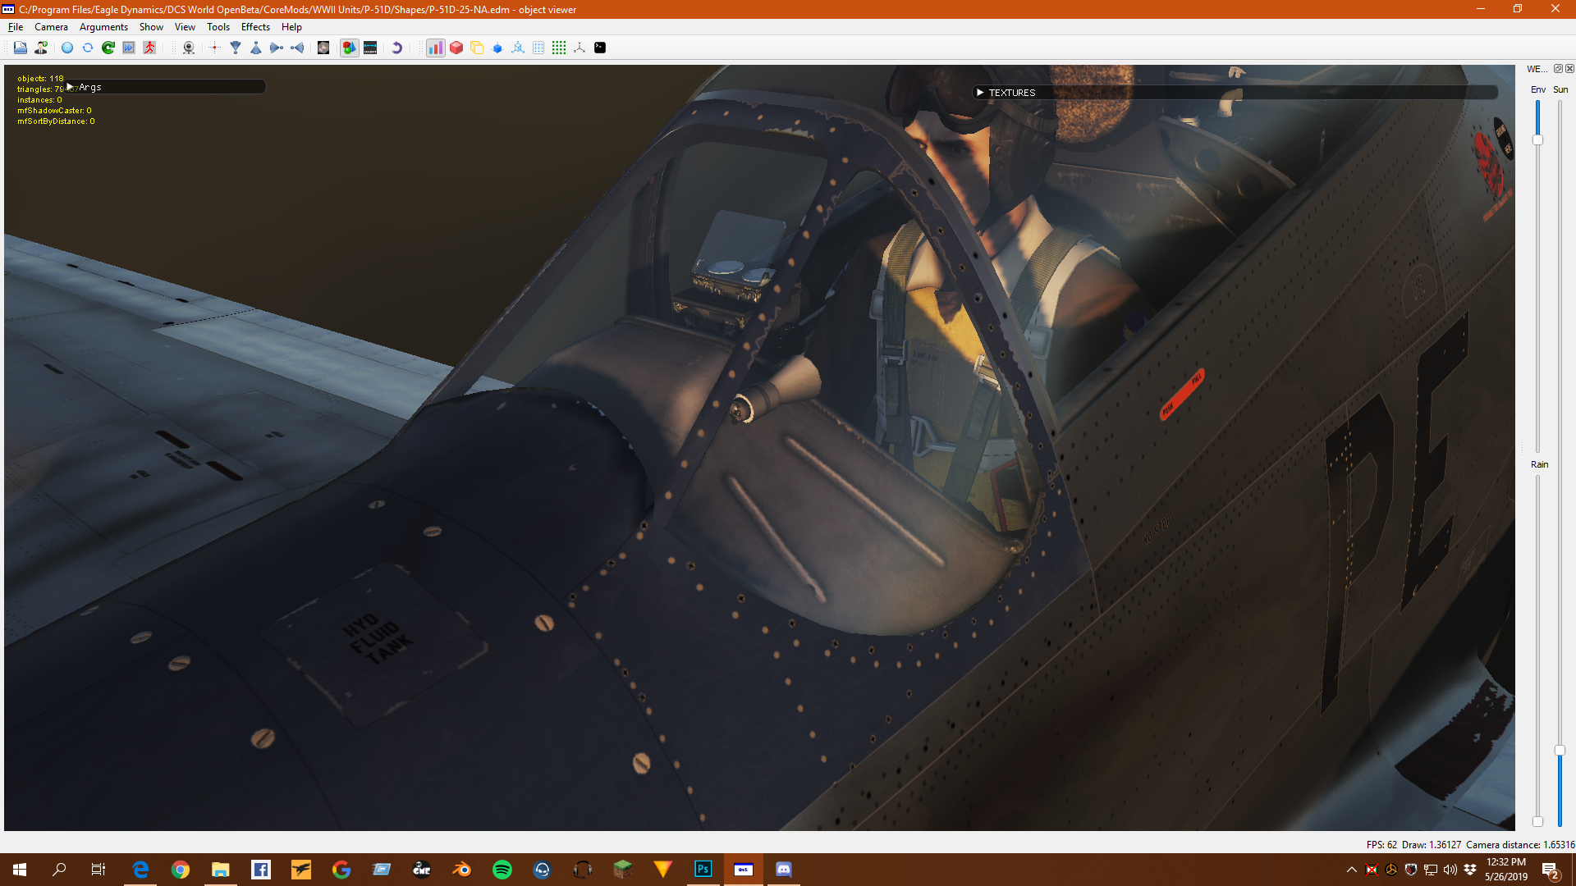Click the FPS: 62 status text

click(x=1381, y=844)
